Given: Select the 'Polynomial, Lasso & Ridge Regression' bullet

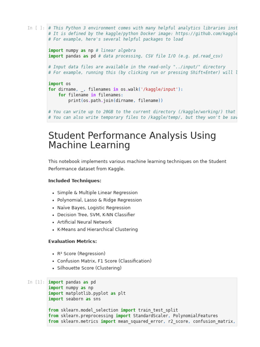Looking at the screenshot, I should click(x=99, y=200).
